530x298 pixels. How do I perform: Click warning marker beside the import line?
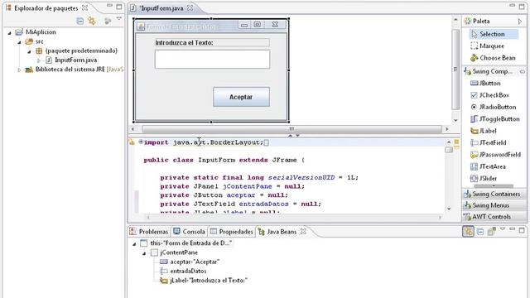(x=132, y=142)
